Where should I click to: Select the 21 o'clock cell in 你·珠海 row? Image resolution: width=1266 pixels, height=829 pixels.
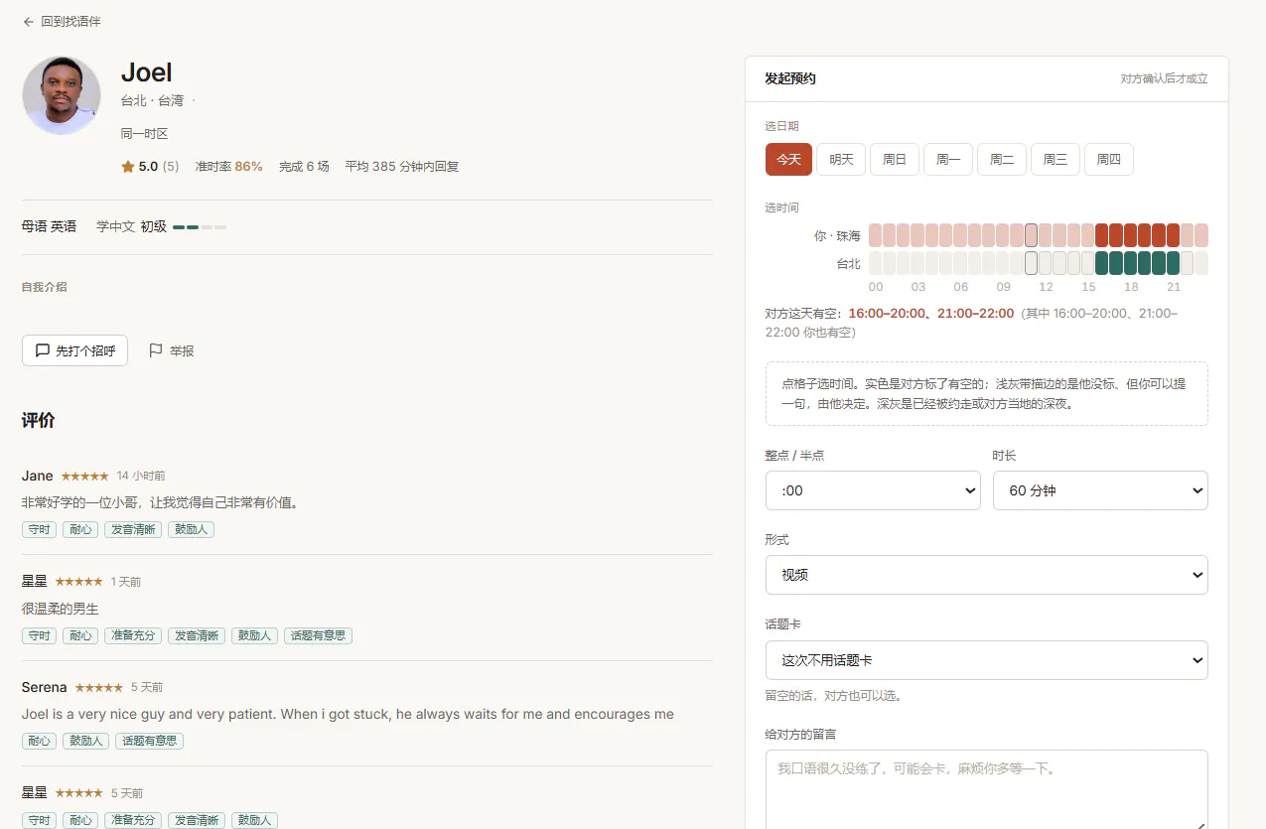pyautogui.click(x=1173, y=235)
